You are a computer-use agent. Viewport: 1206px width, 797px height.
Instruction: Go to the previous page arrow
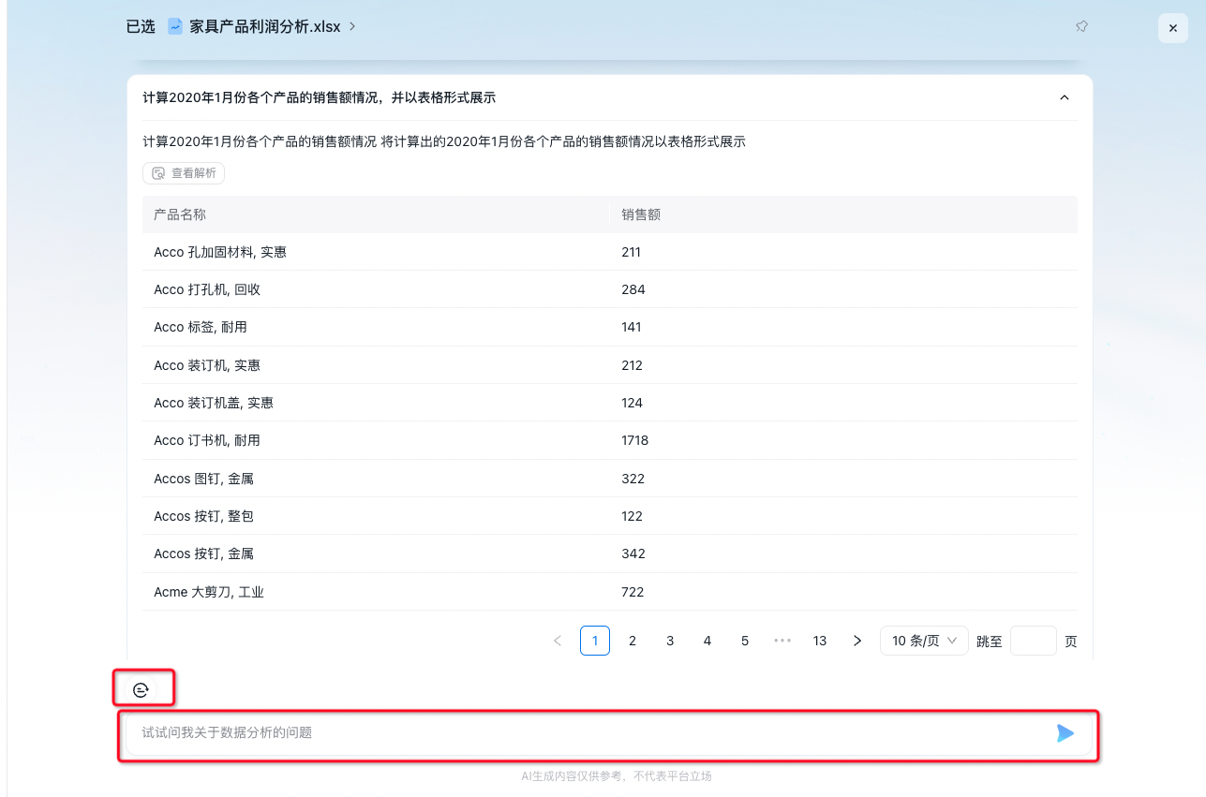click(558, 641)
